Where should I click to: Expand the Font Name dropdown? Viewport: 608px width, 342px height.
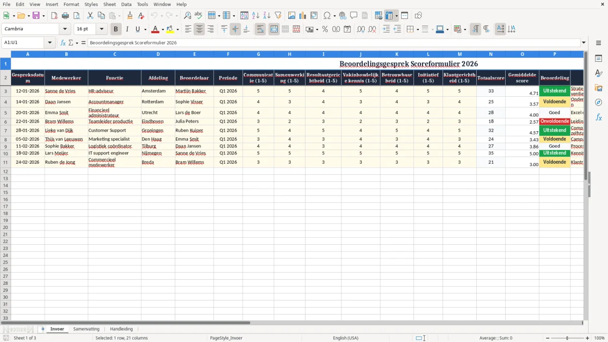pos(65,29)
